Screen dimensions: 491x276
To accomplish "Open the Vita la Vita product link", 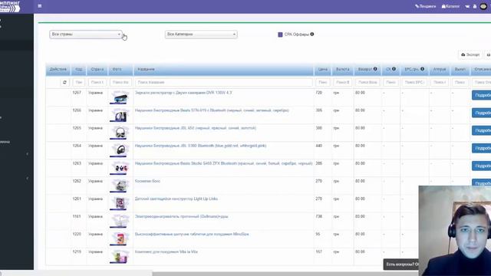I will tap(166, 251).
